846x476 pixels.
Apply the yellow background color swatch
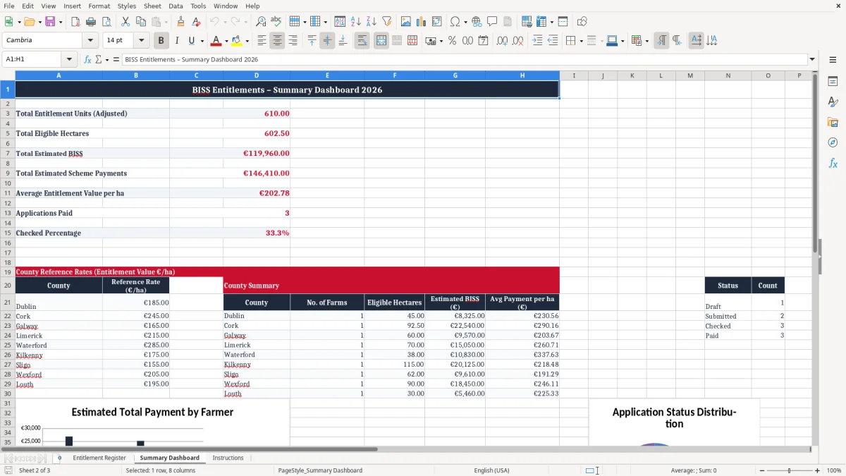click(237, 41)
